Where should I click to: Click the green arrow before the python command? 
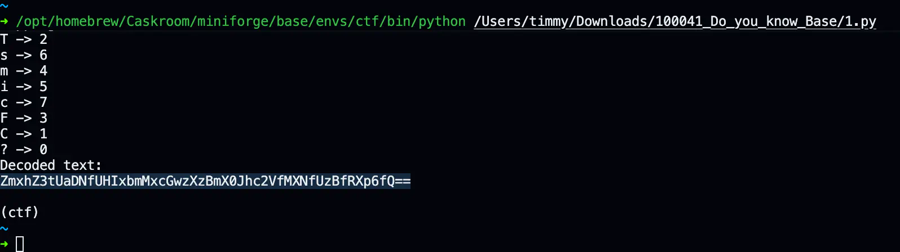point(5,21)
